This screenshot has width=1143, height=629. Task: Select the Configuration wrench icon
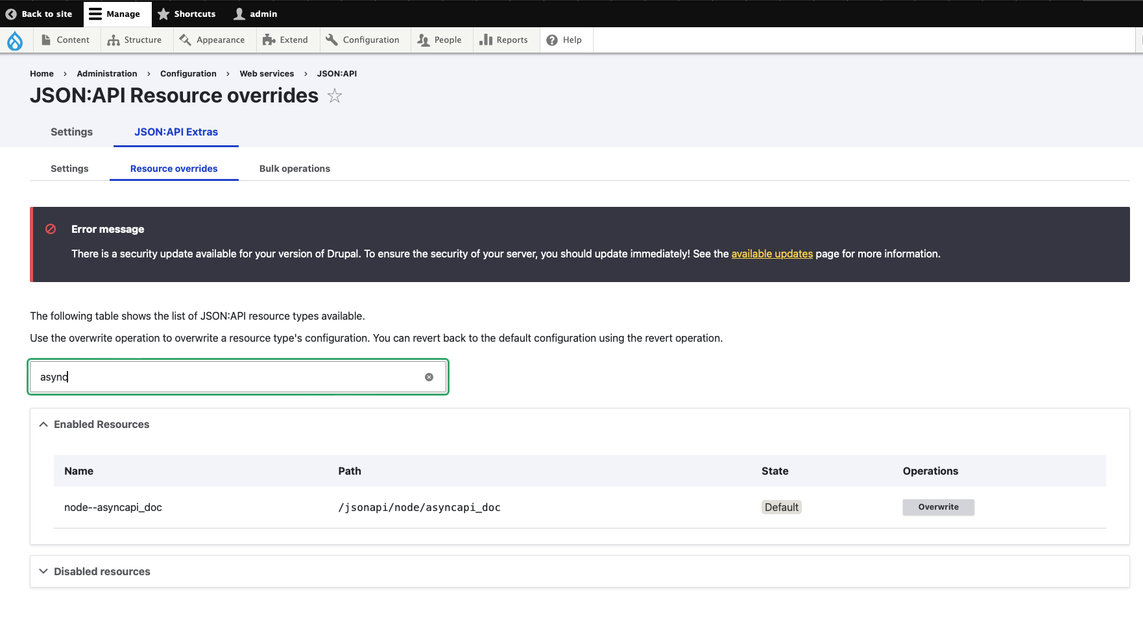pos(331,40)
